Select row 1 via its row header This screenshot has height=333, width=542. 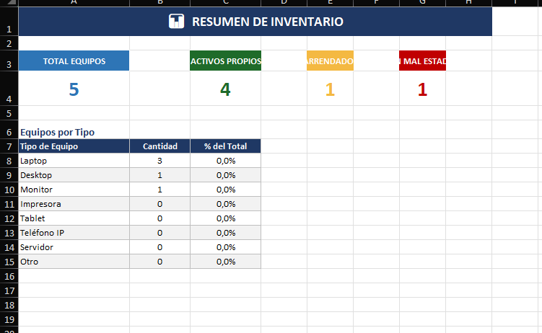(9, 22)
